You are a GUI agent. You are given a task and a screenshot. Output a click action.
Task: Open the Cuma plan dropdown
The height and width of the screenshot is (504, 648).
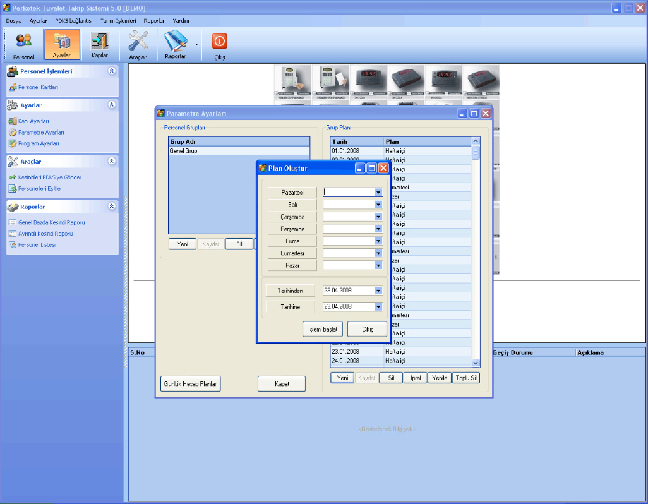pyautogui.click(x=378, y=241)
